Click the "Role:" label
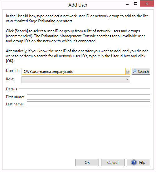 click(10, 79)
